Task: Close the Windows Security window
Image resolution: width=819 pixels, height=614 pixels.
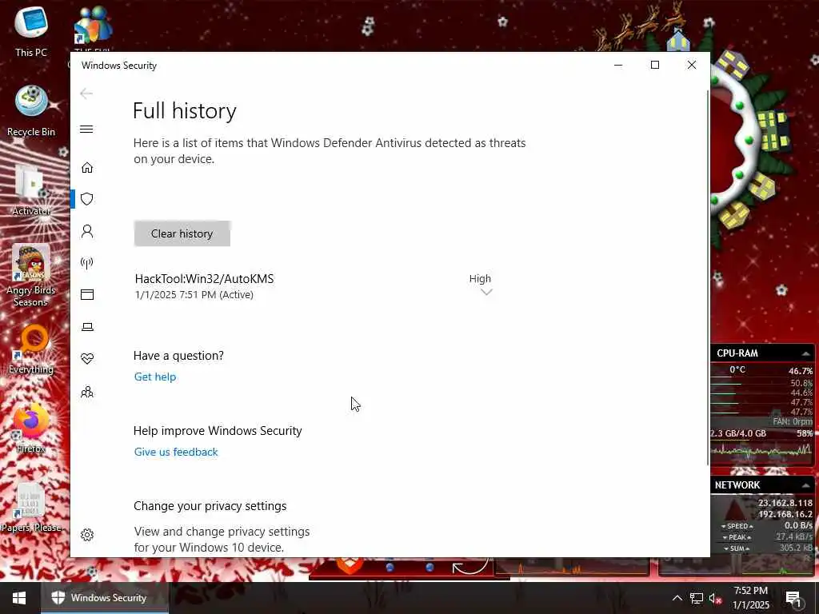Action: click(692, 65)
